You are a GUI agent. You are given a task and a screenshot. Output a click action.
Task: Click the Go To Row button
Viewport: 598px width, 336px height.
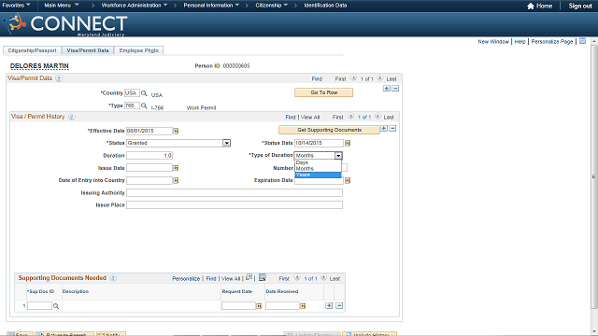324,92
